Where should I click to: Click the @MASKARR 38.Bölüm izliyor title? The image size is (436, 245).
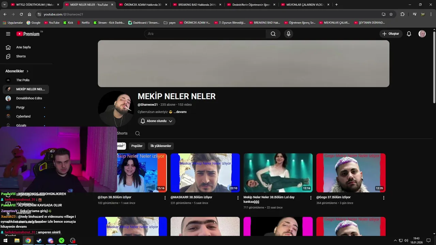[x=191, y=197]
